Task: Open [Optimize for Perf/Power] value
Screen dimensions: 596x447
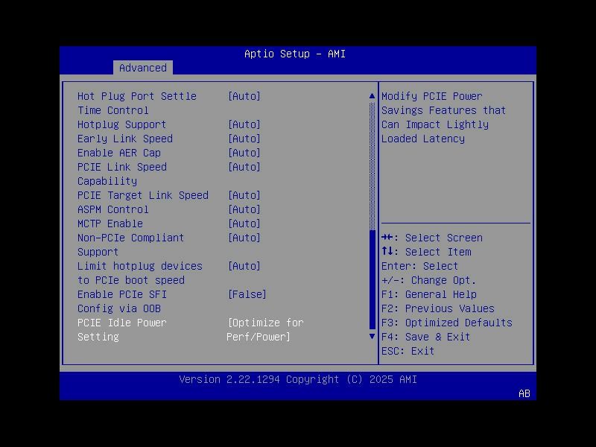Action: [x=265, y=329]
